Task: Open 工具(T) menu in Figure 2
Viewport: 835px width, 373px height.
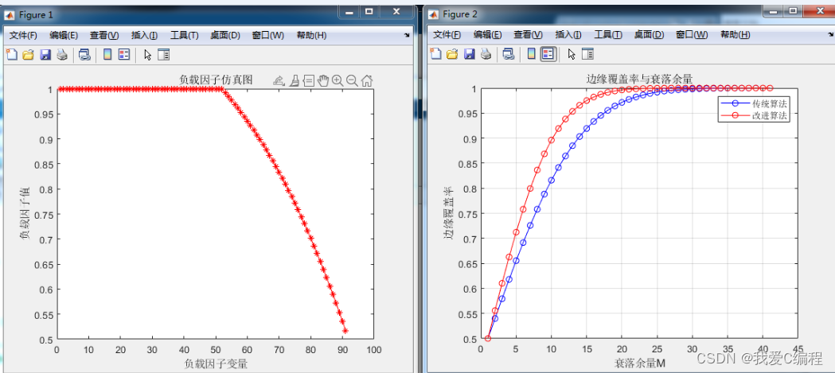Action: pos(608,34)
